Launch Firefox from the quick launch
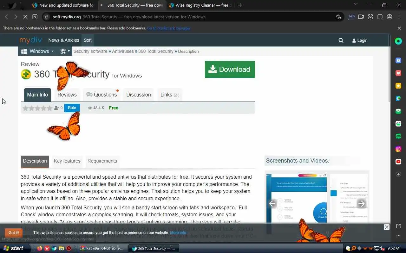 click(40, 248)
